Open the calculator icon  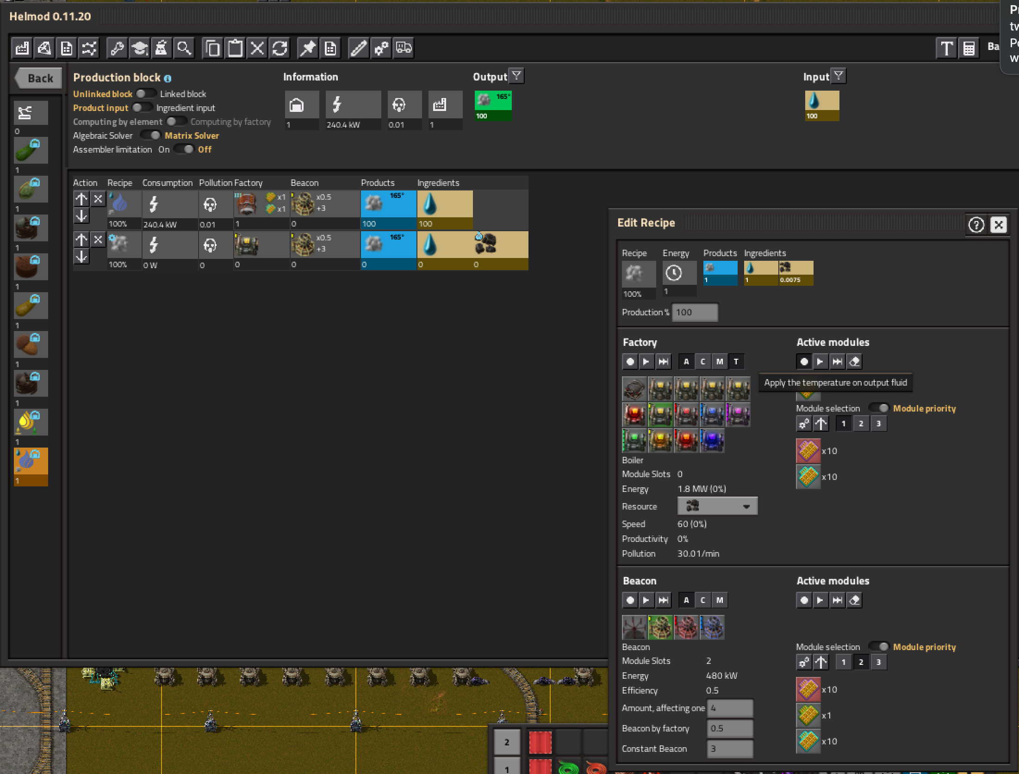(x=969, y=48)
